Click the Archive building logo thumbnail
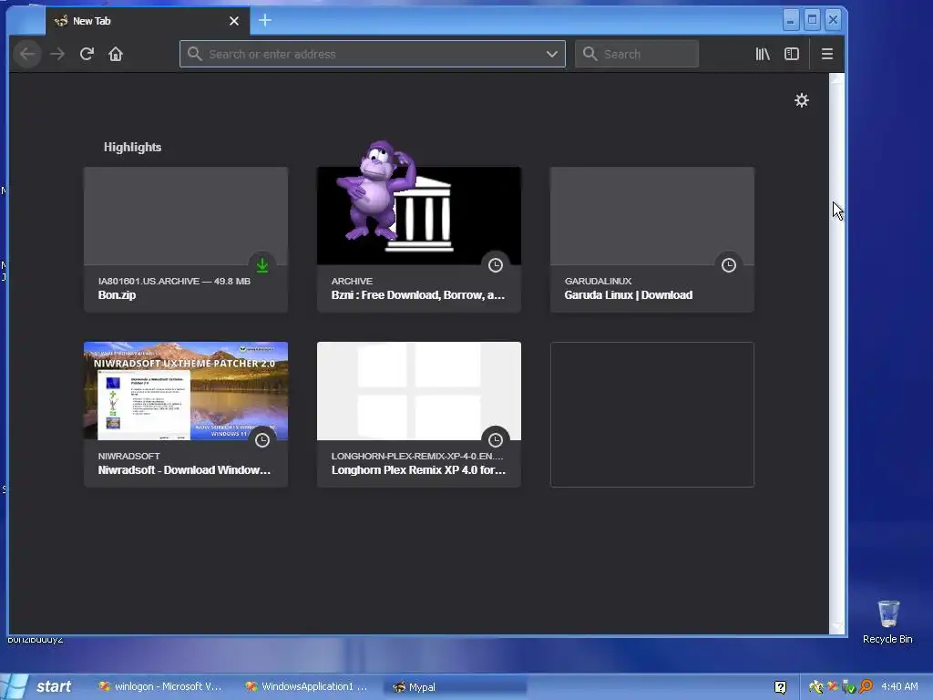 [x=419, y=215]
